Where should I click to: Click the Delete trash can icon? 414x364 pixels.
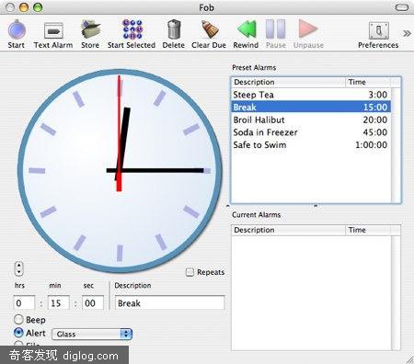(x=174, y=29)
